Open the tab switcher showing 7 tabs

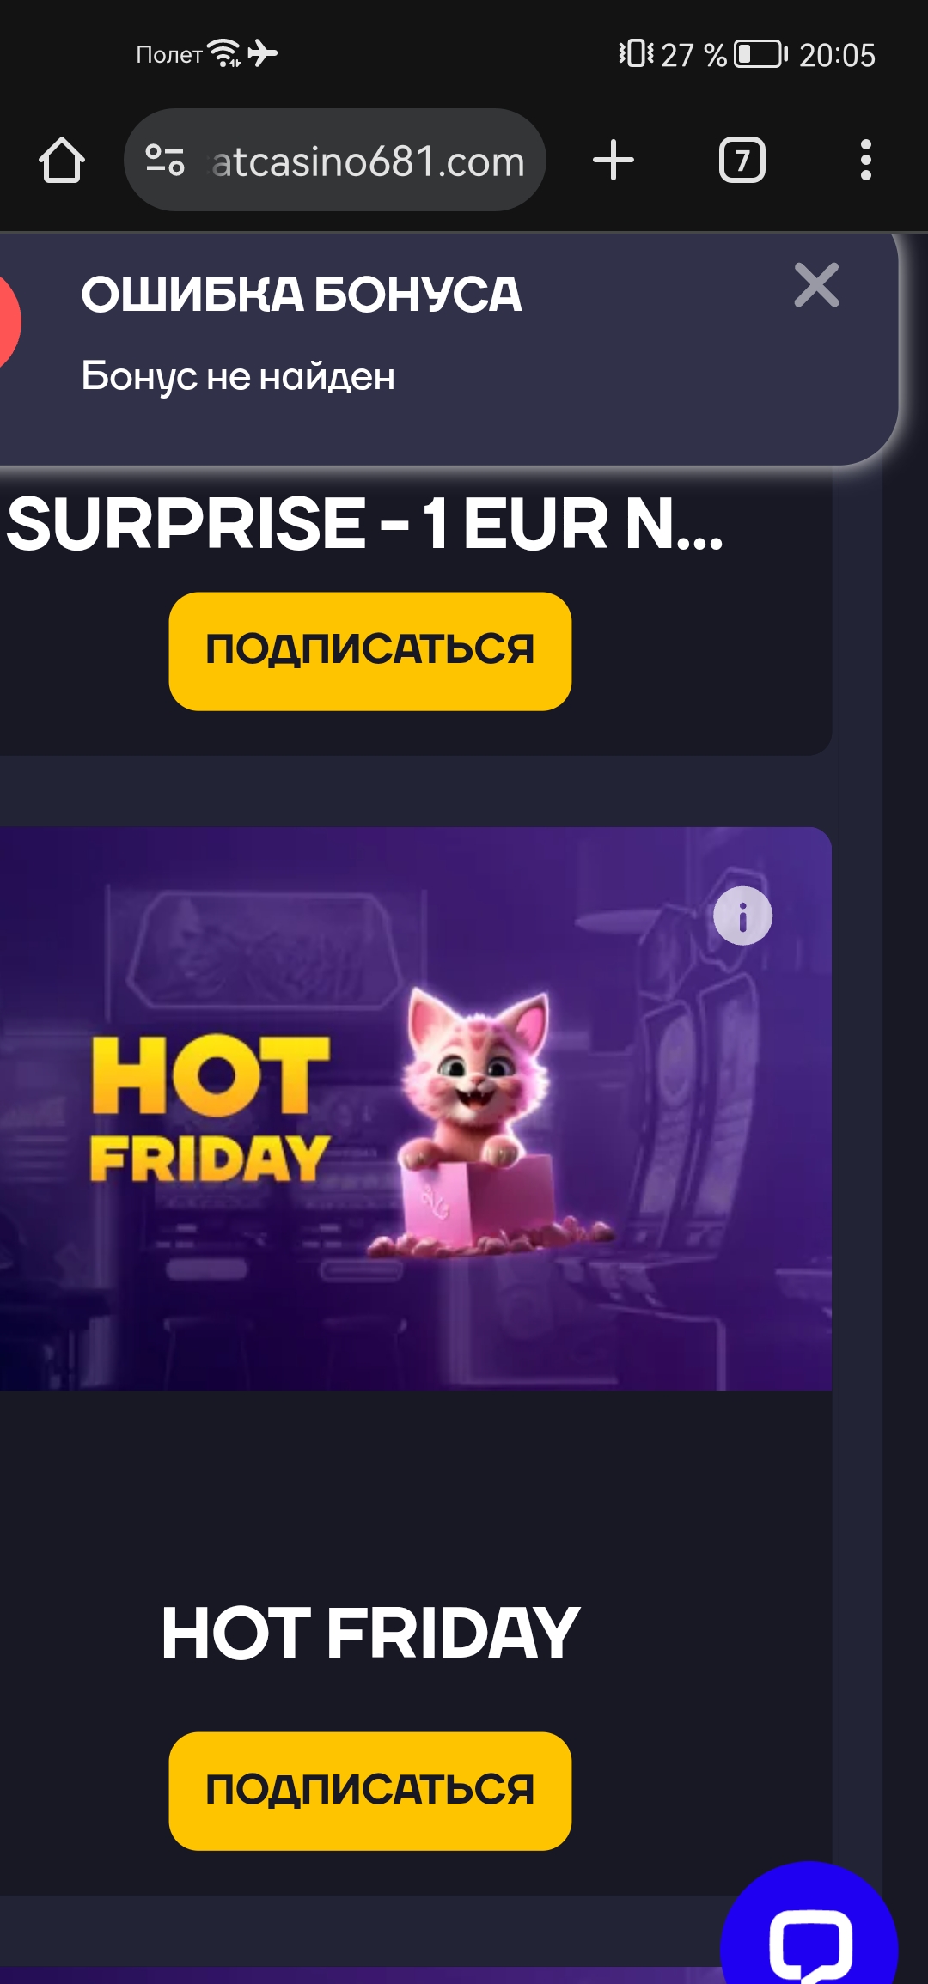[742, 161]
